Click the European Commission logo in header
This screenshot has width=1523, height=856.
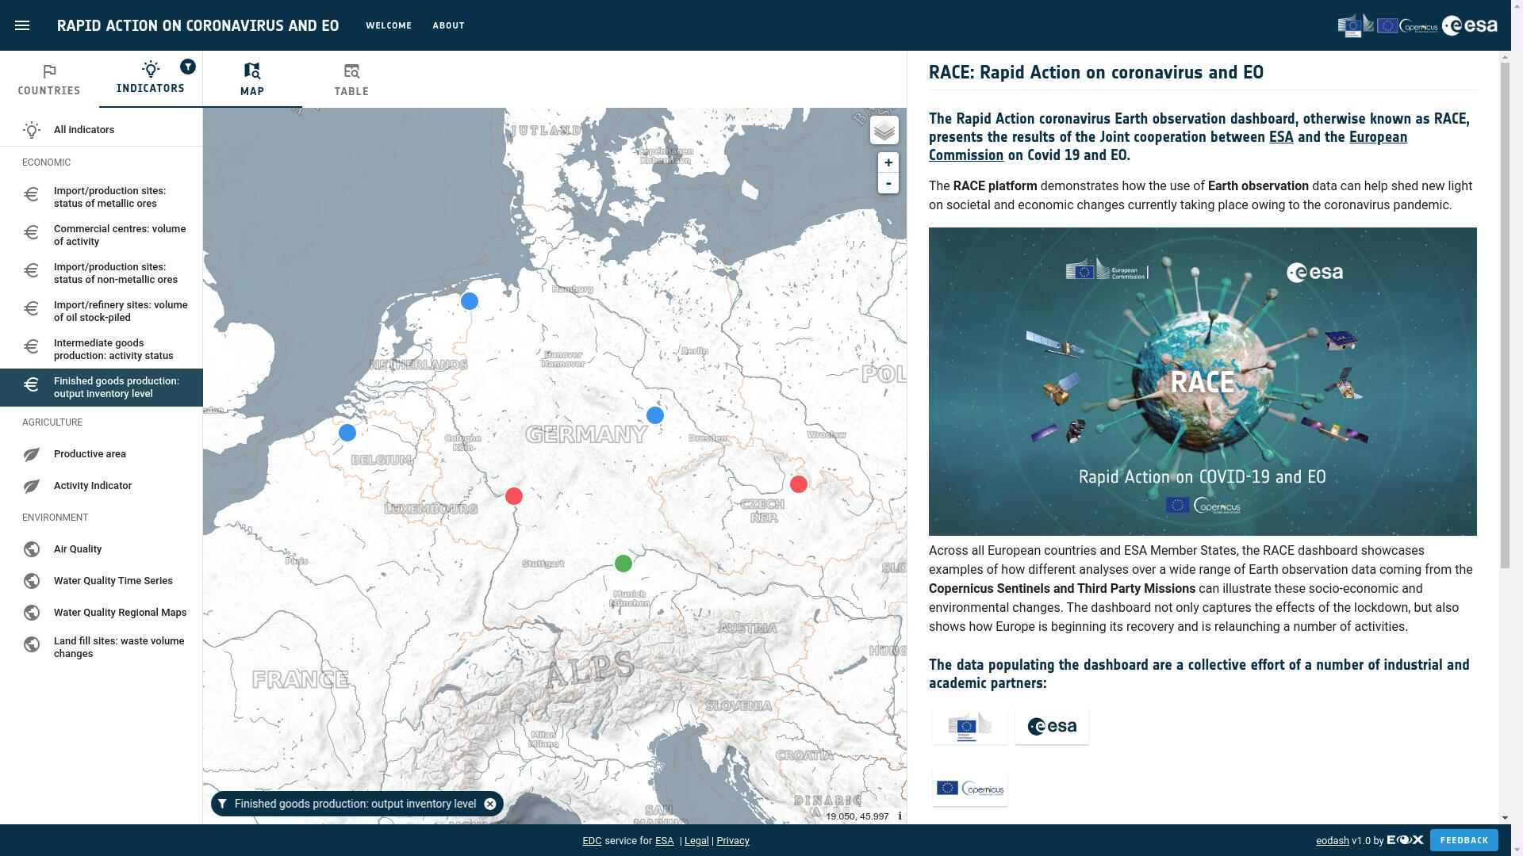click(1356, 25)
